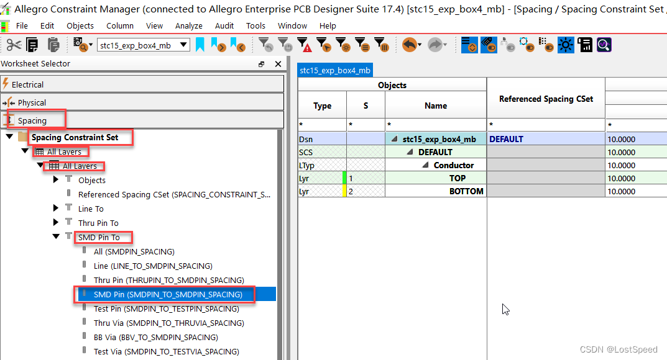This screenshot has height=360, width=667.
Task: Open the report generator icon
Action: click(x=585, y=45)
